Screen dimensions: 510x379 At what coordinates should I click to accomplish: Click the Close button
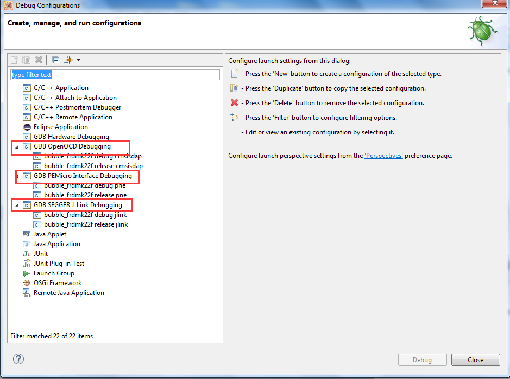(475, 360)
